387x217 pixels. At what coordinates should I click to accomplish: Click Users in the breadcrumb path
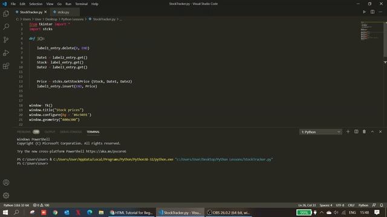pos(27,19)
